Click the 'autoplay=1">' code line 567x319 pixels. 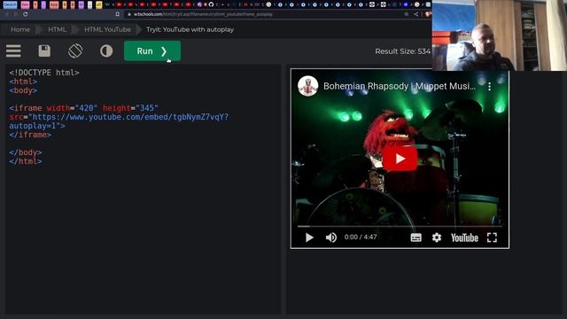[37, 126]
